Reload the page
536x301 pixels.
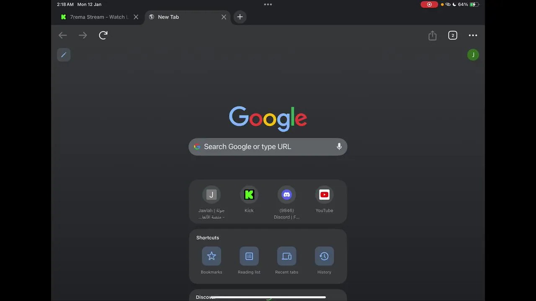coord(103,35)
